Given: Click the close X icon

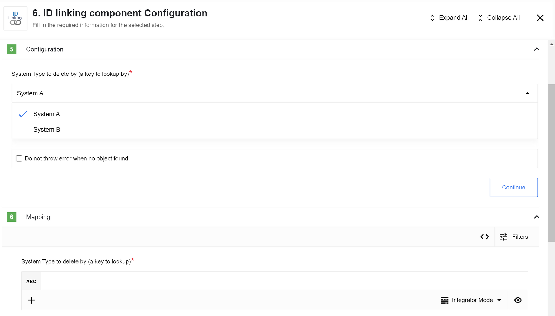Looking at the screenshot, I should pos(541,17).
